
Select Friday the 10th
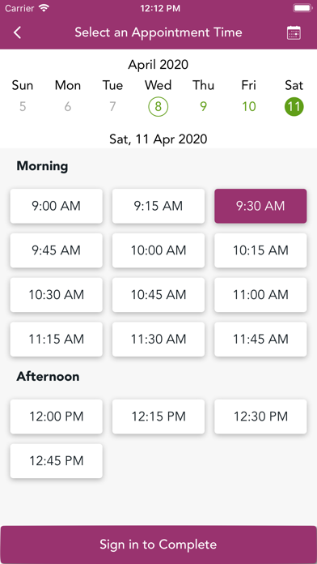pos(249,107)
